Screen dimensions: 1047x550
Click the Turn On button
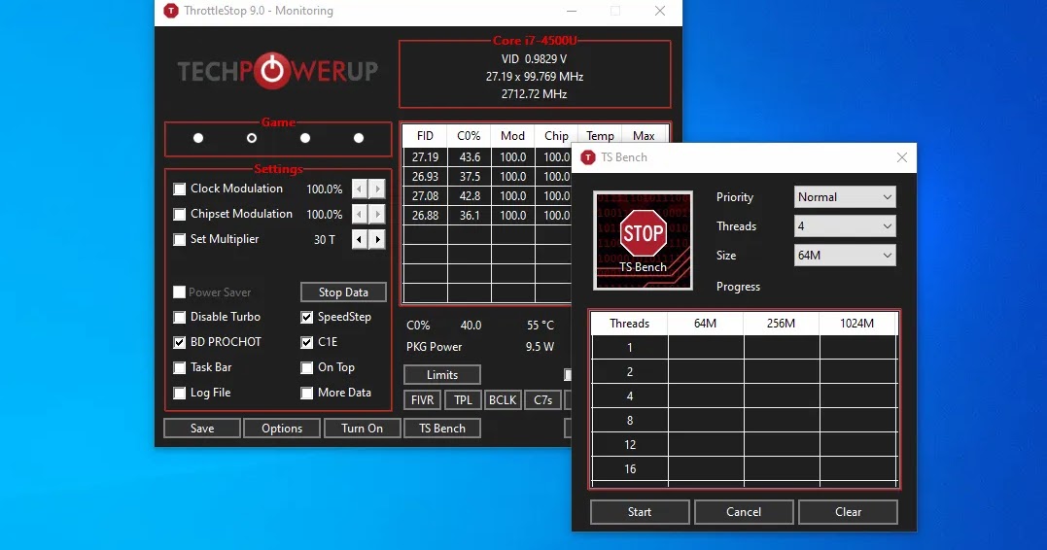coord(362,429)
